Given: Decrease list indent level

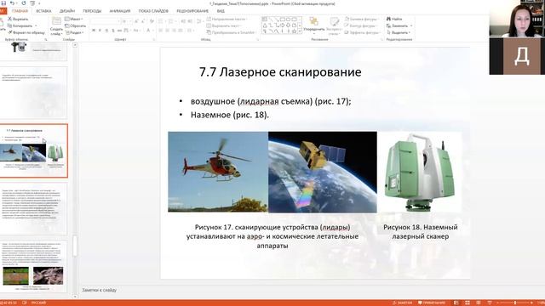Looking at the screenshot, I should pos(183,21).
